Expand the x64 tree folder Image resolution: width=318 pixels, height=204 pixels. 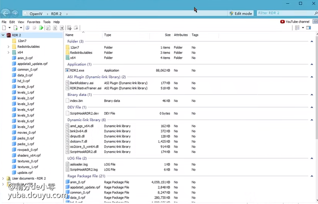(8, 52)
